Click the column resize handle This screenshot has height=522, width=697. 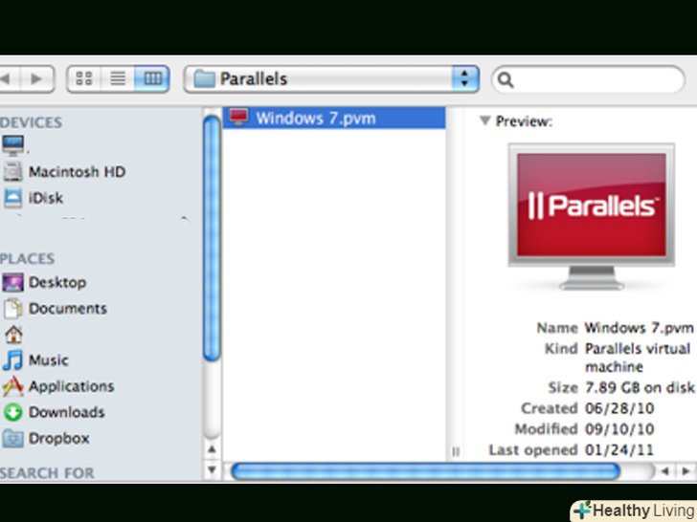point(456,451)
